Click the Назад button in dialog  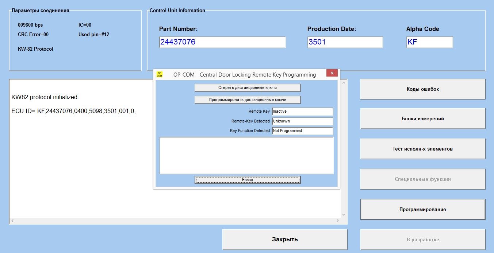pyautogui.click(x=248, y=180)
